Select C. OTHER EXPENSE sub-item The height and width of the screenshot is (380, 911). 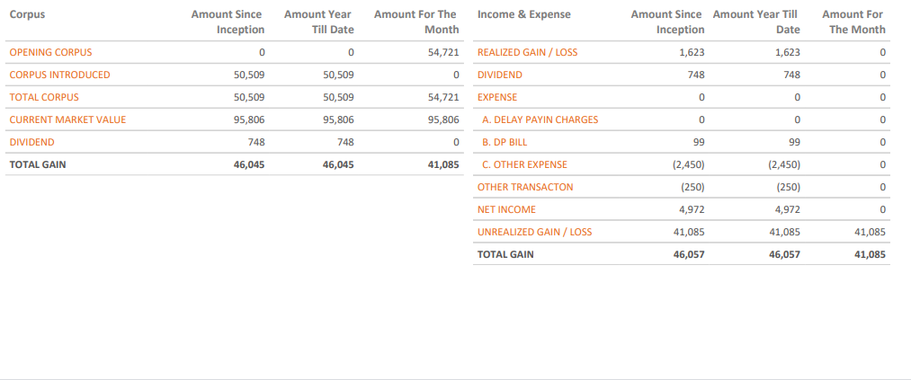coord(524,164)
